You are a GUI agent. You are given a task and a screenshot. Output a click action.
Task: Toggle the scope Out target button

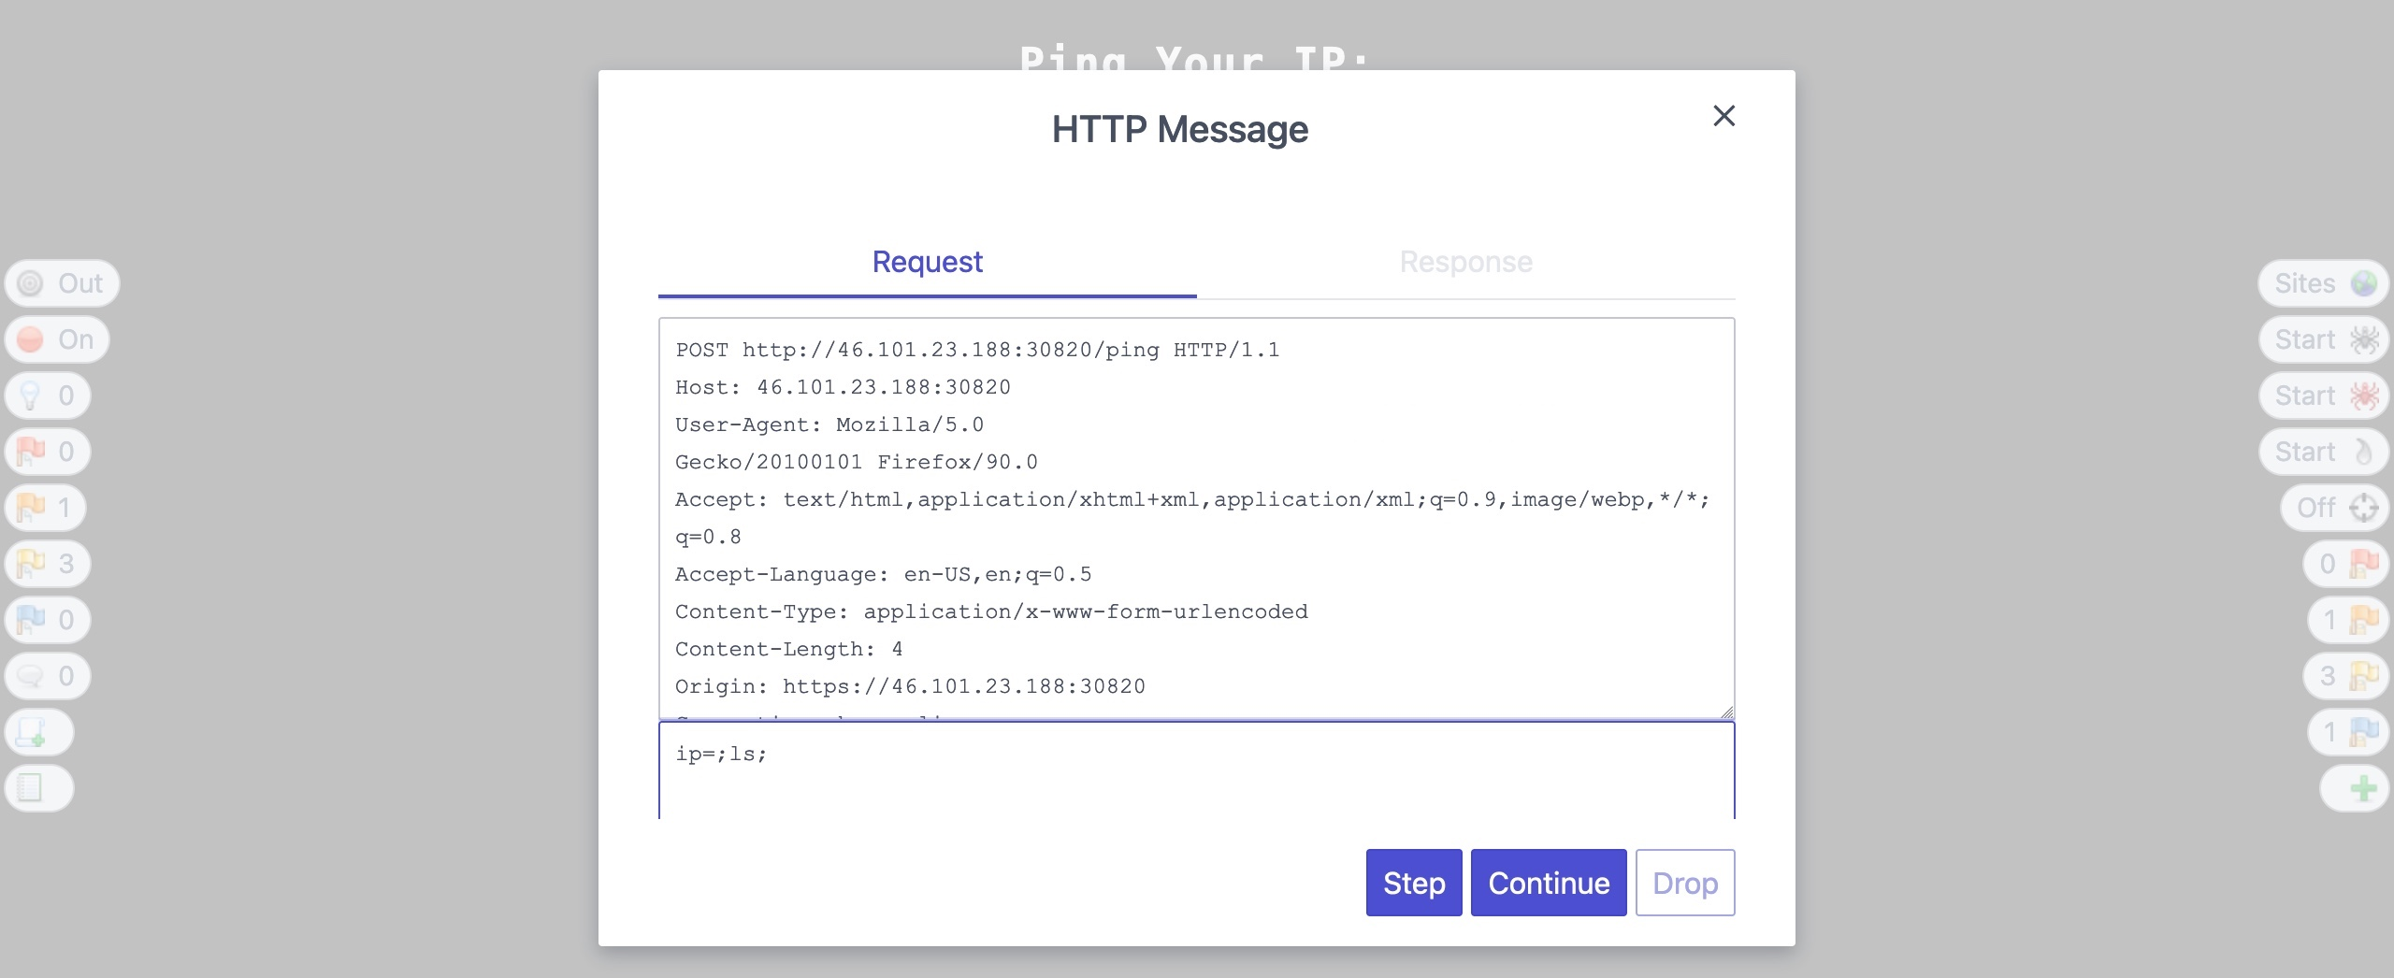(62, 283)
